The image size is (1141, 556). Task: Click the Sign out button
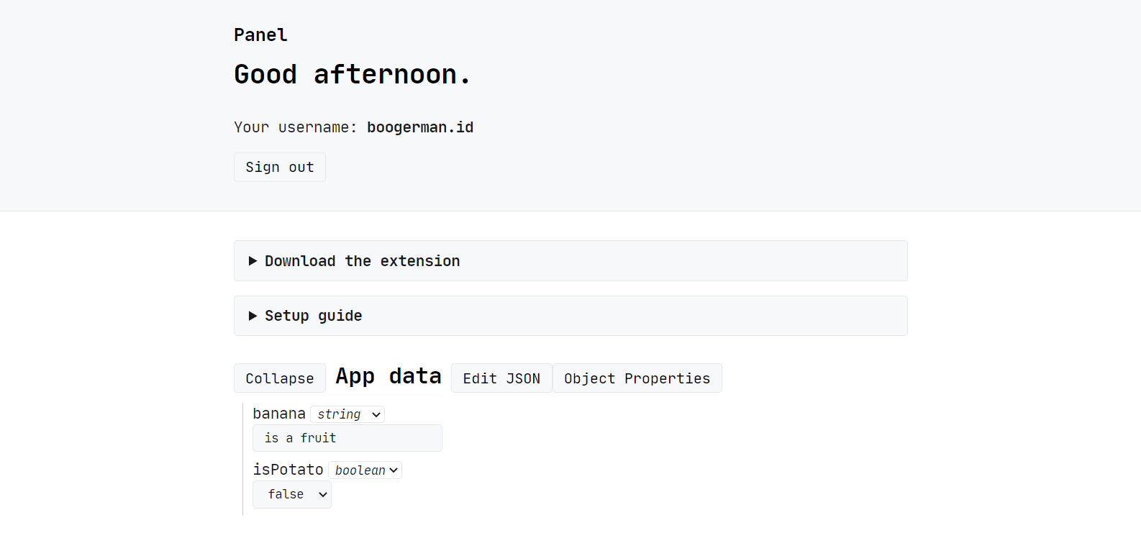[x=279, y=167]
